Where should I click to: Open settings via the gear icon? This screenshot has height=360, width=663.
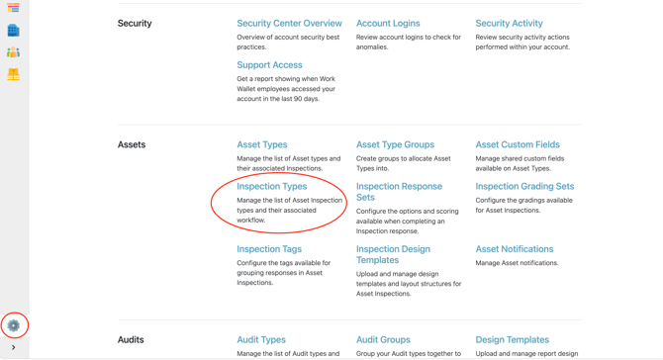click(x=14, y=325)
